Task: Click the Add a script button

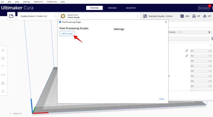Action: click(x=67, y=33)
